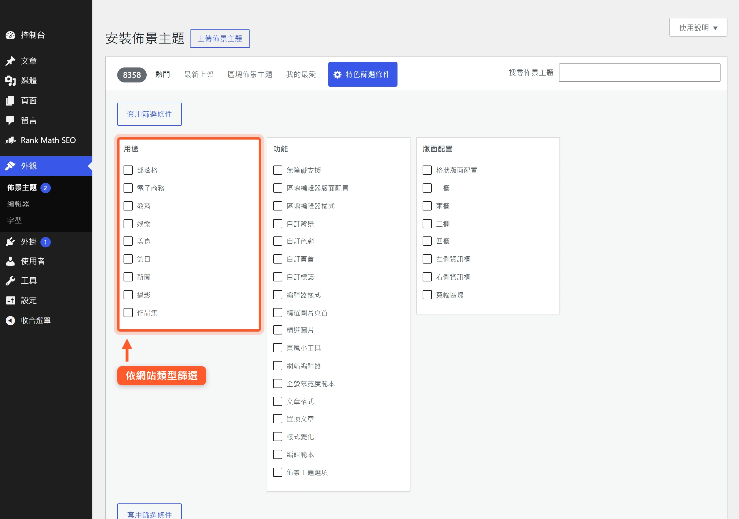Click the 媒體 media icon

pyautogui.click(x=10, y=81)
